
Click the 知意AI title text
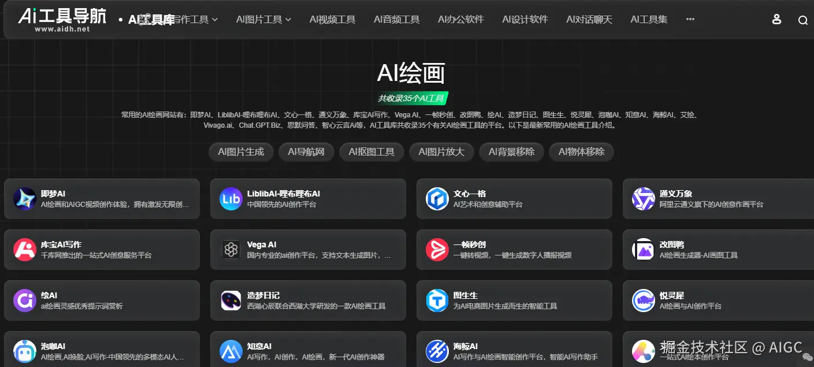coord(259,346)
